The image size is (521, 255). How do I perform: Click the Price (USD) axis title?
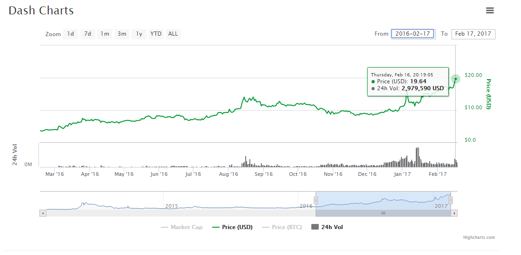(488, 94)
